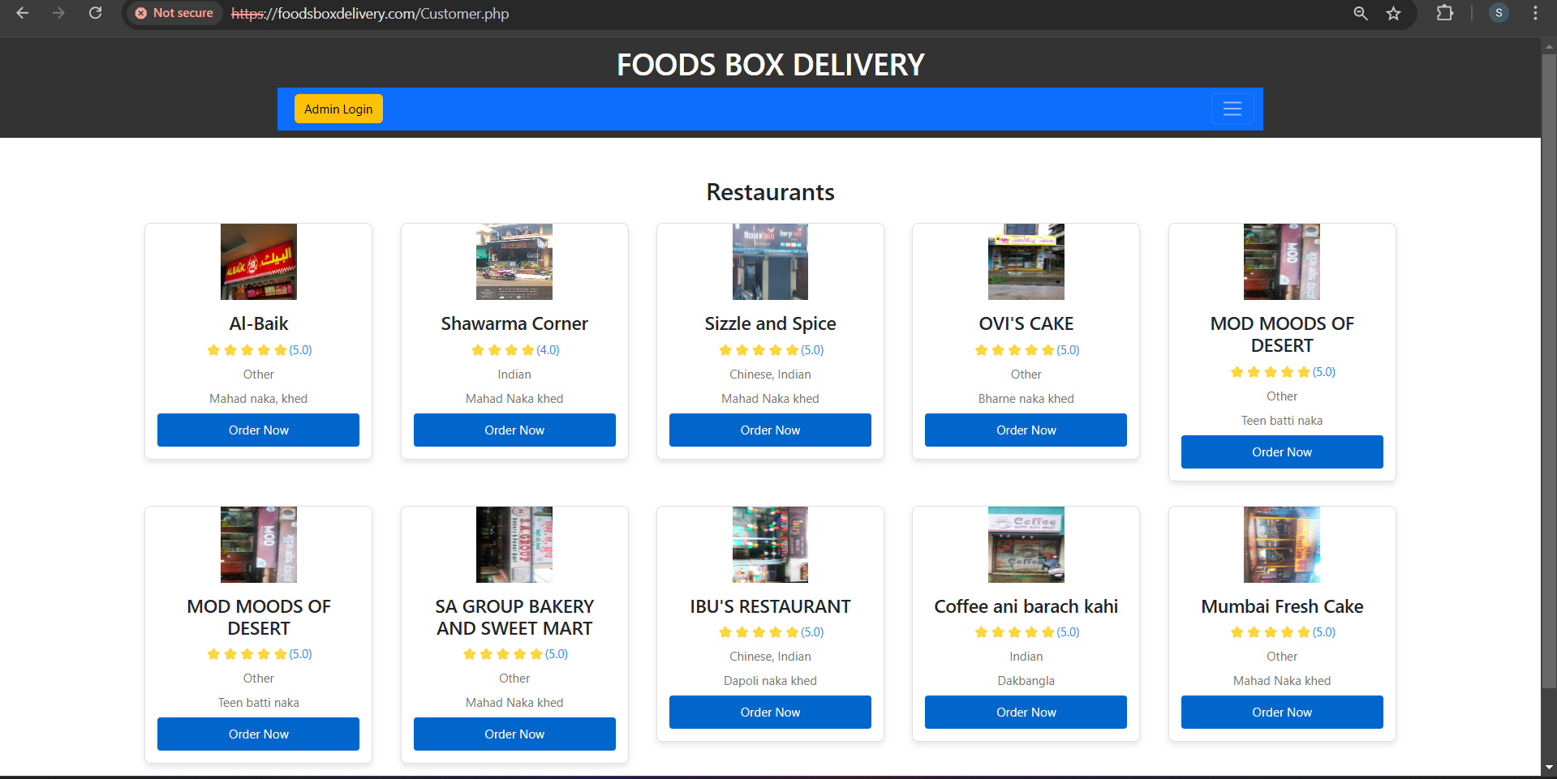The image size is (1557, 779).
Task: Expand the hamburger navigation menu
Action: 1232,109
